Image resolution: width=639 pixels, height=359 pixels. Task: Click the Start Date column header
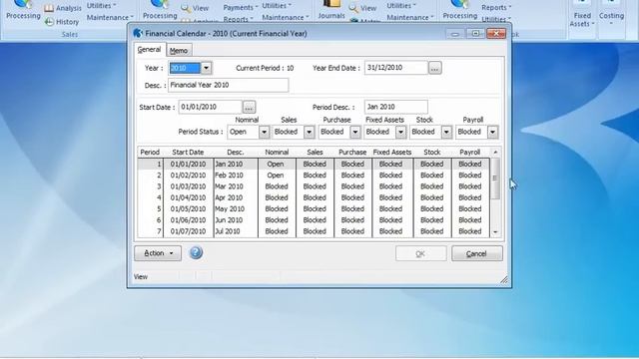coord(188,153)
